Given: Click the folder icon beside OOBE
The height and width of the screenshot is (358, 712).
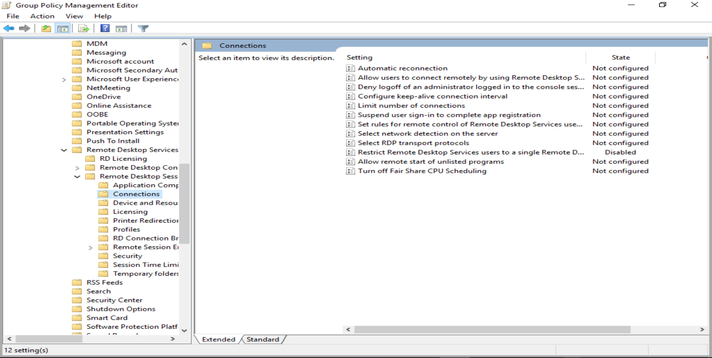Looking at the screenshot, I should point(77,115).
